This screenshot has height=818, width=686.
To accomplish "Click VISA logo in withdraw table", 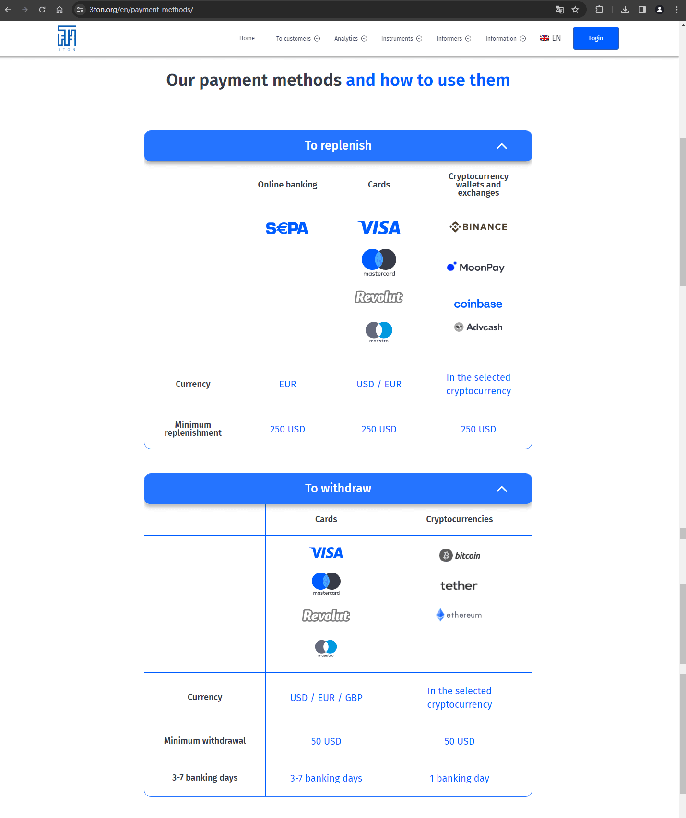I will (326, 553).
